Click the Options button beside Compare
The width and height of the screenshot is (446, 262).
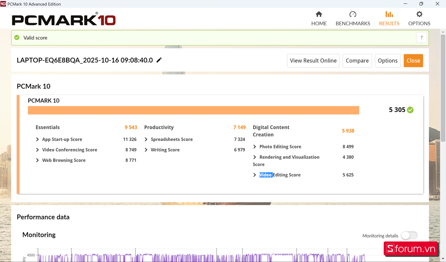[x=388, y=61]
